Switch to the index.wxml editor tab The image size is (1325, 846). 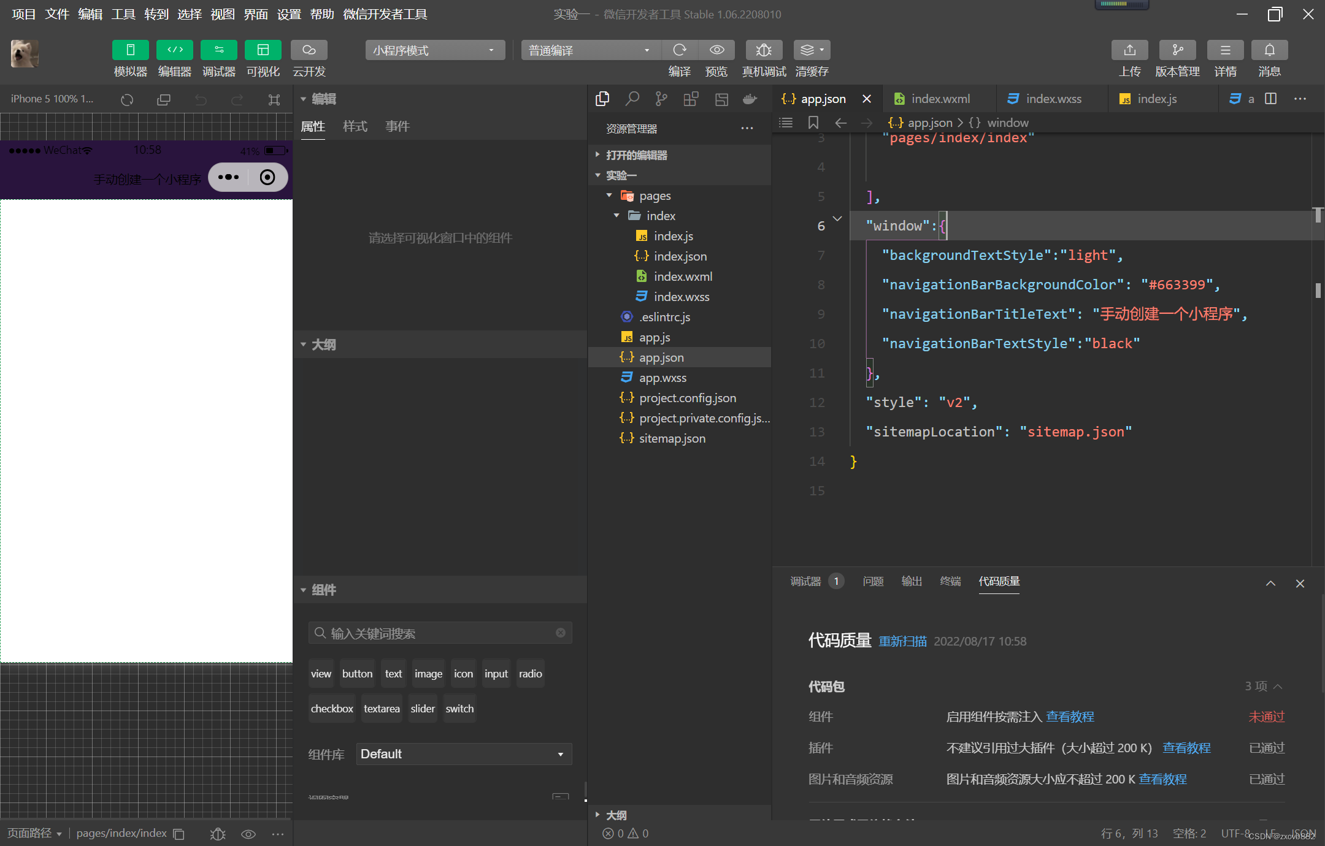(940, 99)
